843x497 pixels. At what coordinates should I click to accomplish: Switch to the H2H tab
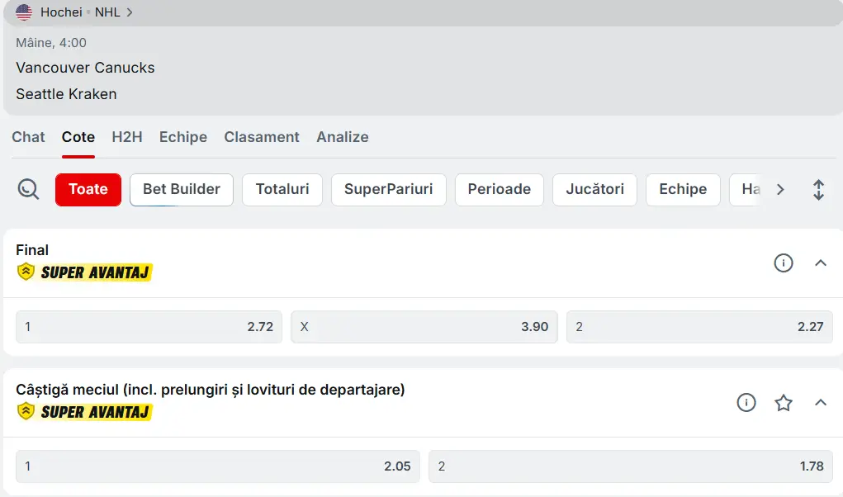[127, 137]
